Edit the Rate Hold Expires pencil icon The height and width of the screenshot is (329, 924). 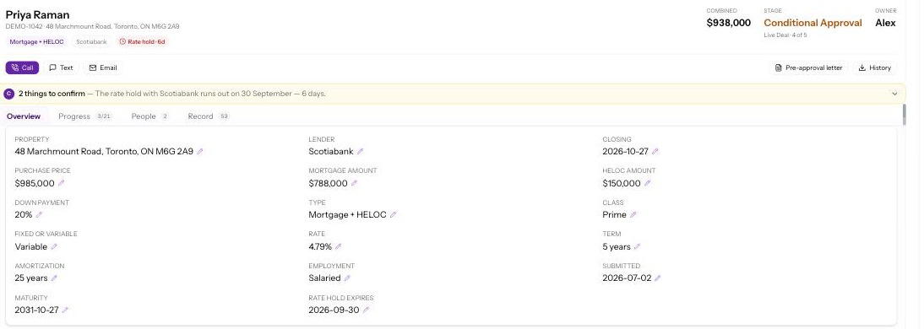(366, 310)
